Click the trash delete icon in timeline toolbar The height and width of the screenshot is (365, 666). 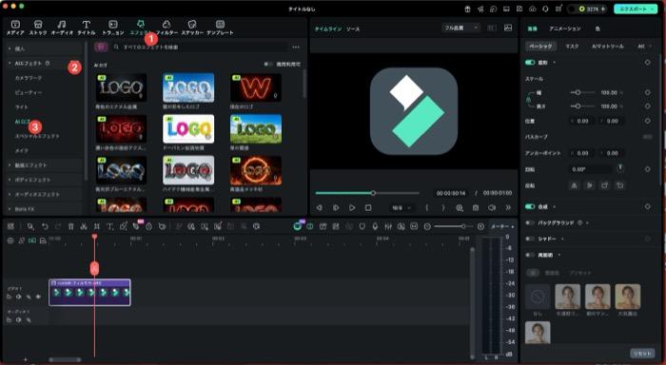tap(71, 226)
